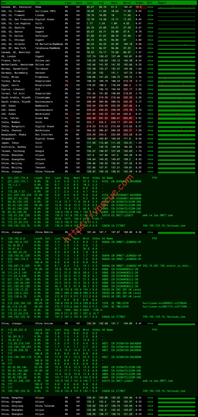The width and height of the screenshot is (198, 417).
Task: Select worst value 182.47 in Vancouver row
Action: coord(128,7)
